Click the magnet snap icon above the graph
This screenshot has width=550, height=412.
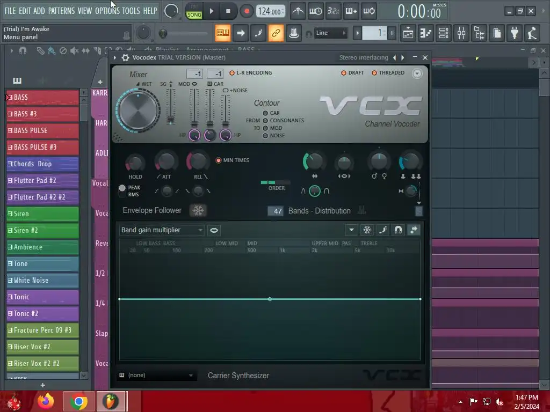pyautogui.click(x=398, y=230)
